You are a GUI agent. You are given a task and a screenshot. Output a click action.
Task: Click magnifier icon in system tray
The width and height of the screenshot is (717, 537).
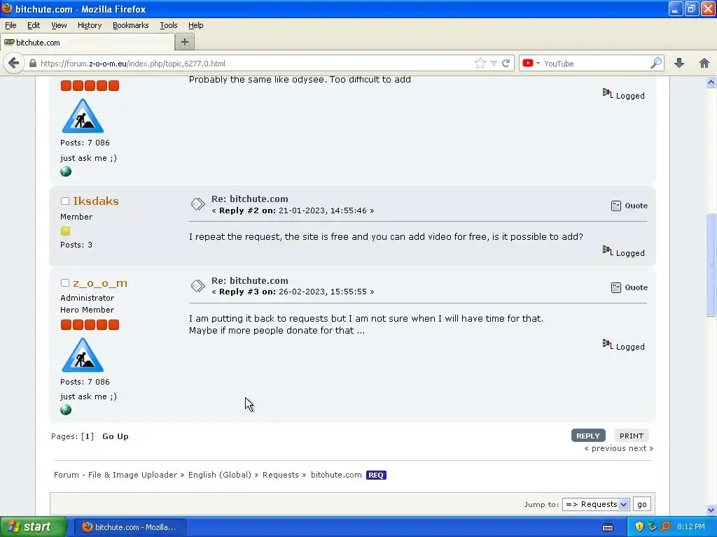point(665,527)
